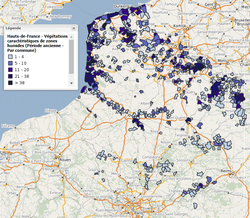Click the legend scrollbar down arrow
The width and height of the screenshot is (250, 218).
72,83
